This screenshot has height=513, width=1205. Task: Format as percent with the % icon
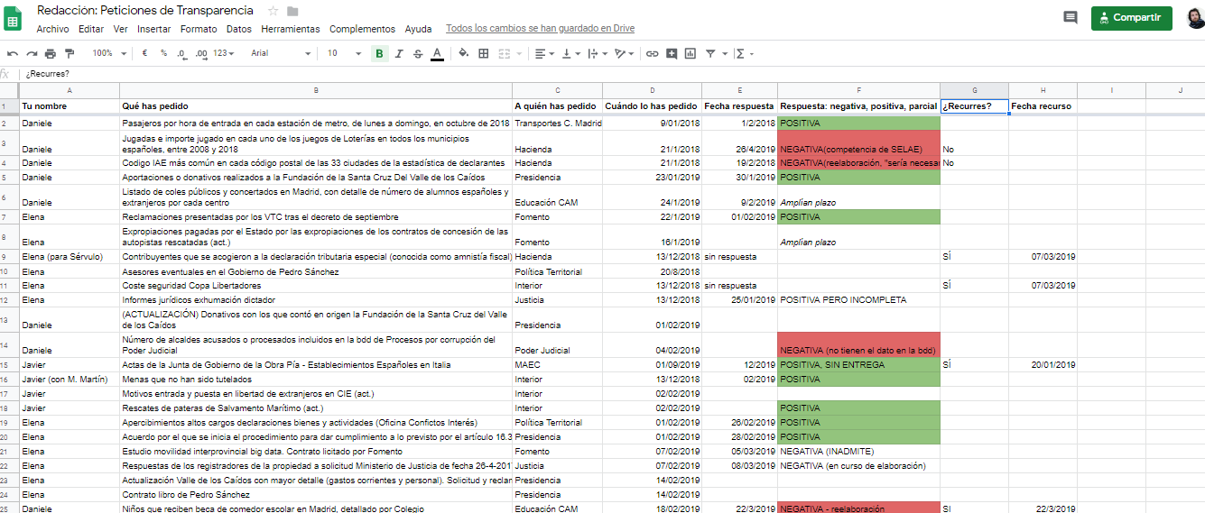pos(163,54)
